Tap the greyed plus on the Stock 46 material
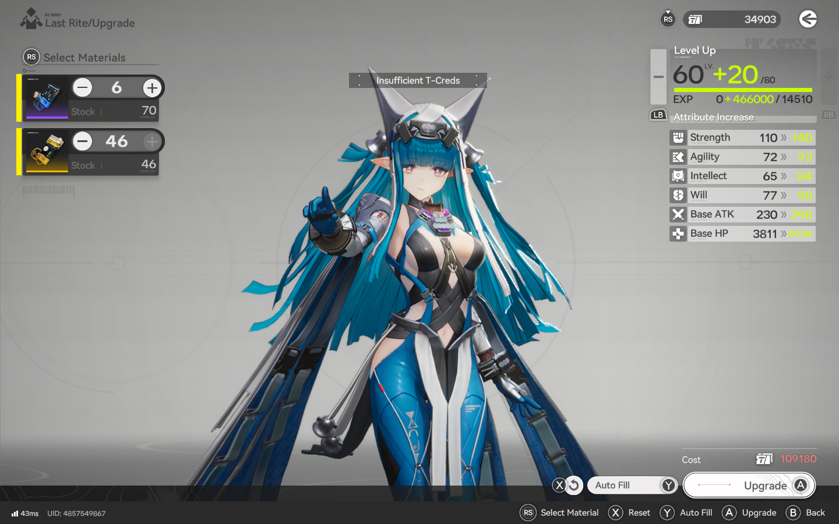 tap(152, 141)
